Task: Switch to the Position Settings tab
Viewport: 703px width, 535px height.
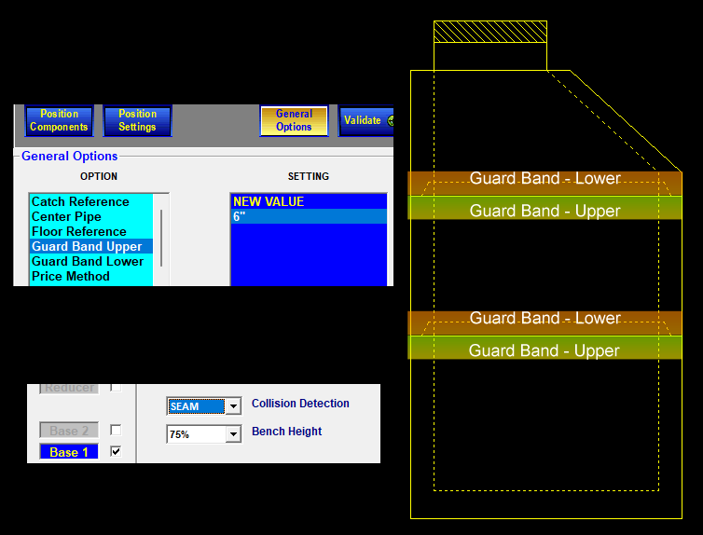Action: (137, 120)
